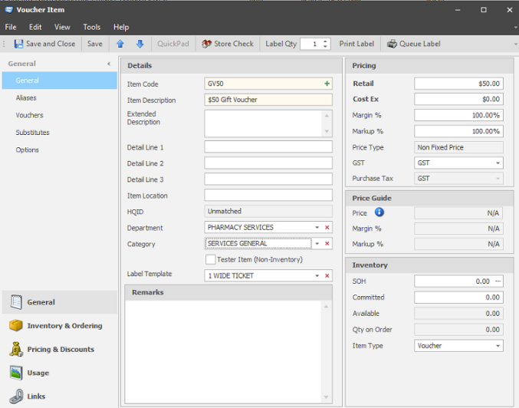
Task: Clear Department with the red X icon
Action: pyautogui.click(x=327, y=228)
